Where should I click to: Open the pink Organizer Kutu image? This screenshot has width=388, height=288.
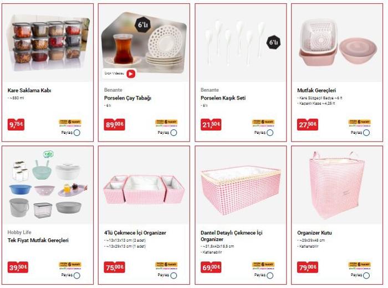pyautogui.click(x=336, y=185)
